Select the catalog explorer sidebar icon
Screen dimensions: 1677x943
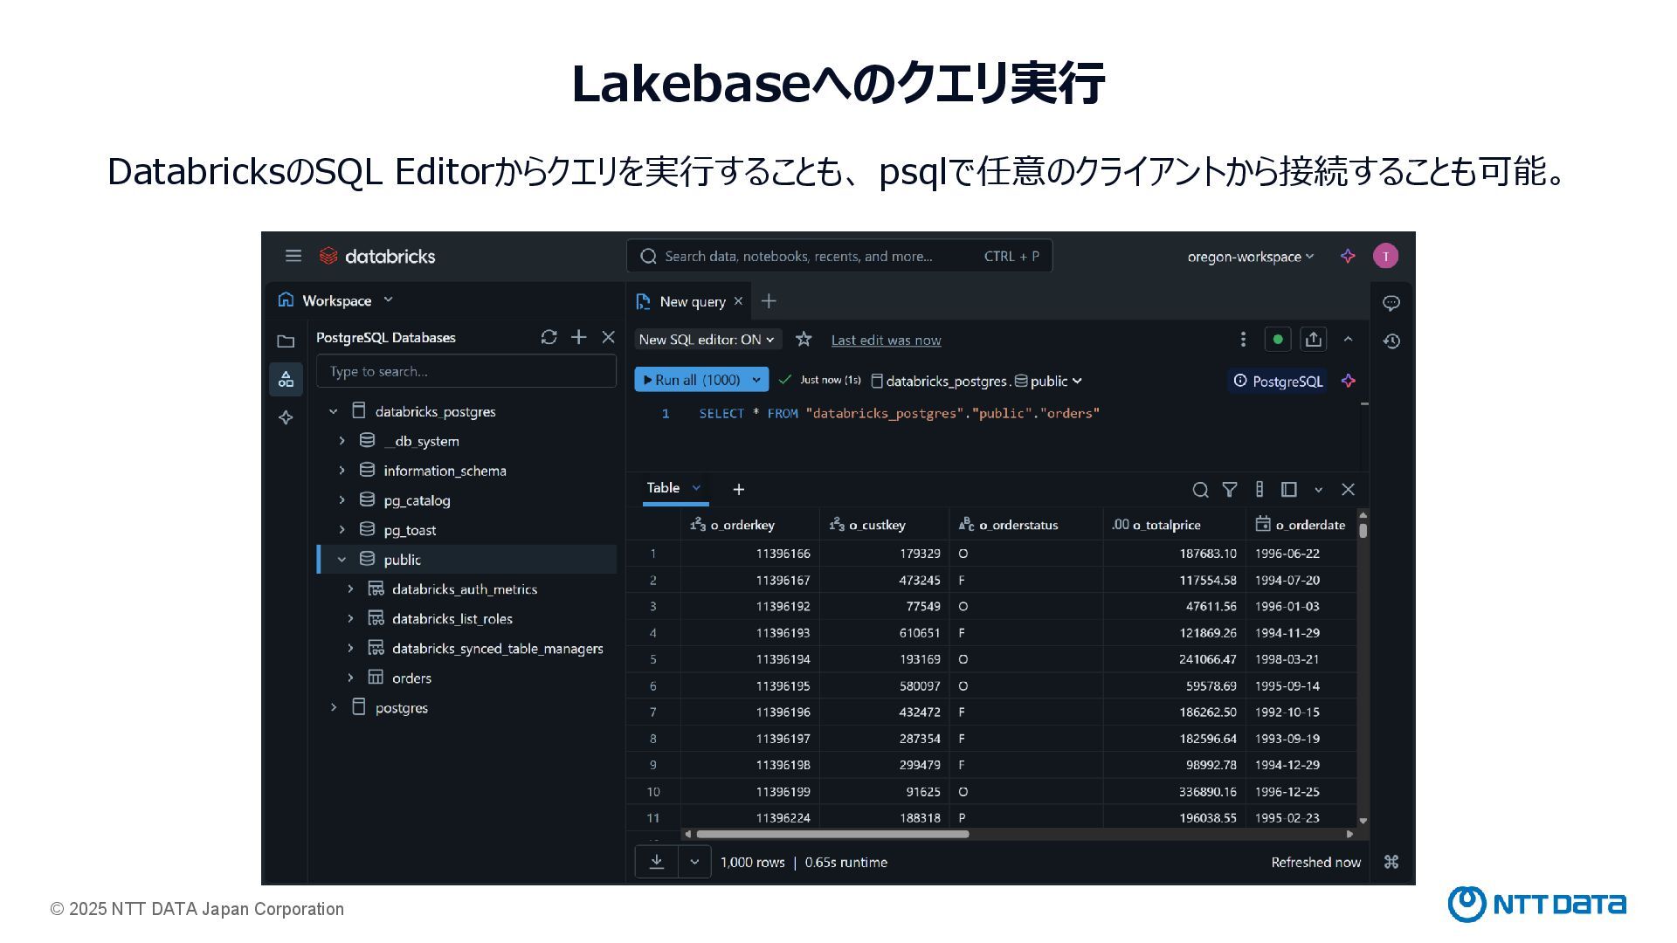[x=286, y=379]
